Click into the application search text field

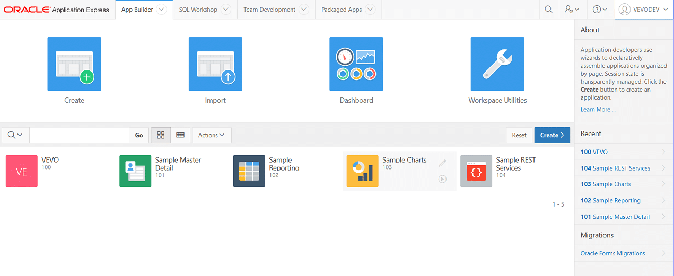click(79, 135)
